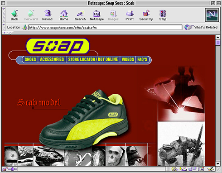Follow the STORE LOCATOR / BUY ONLINE link

93,59
